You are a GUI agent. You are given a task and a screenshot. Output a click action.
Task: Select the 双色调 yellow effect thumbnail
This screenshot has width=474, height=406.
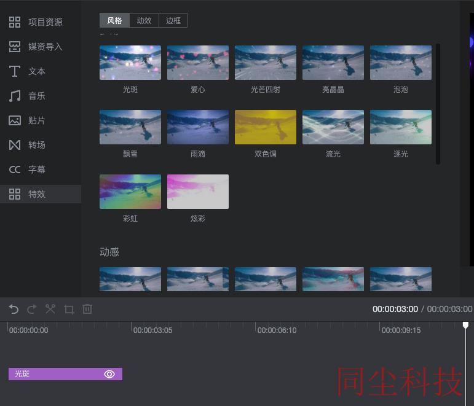pos(266,127)
